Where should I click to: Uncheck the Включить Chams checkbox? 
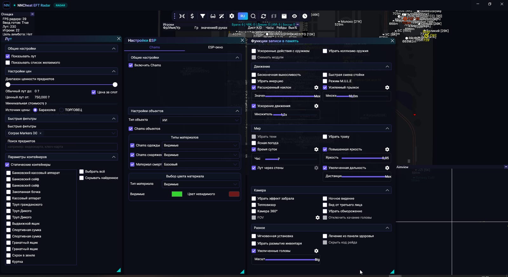coord(130,65)
